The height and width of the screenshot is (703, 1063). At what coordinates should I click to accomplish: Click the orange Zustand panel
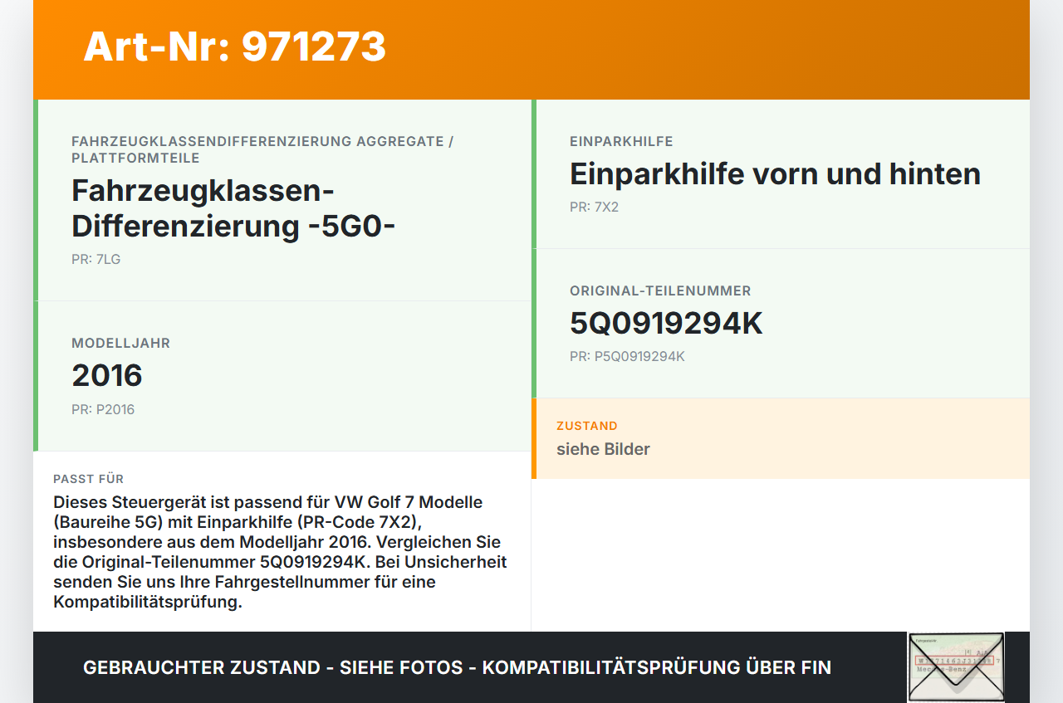pyautogui.click(x=781, y=438)
